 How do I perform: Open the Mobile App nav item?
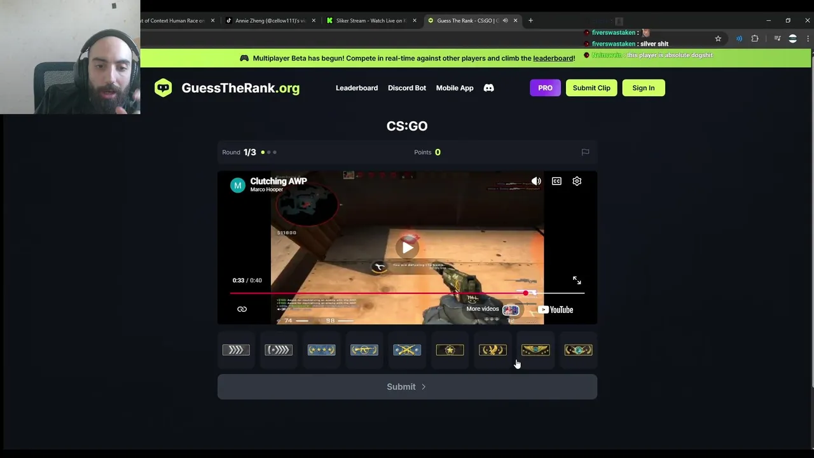455,88
